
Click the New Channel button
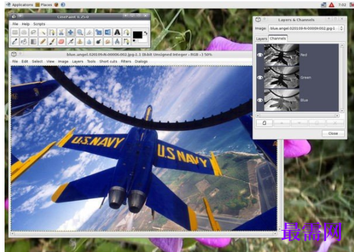tap(264, 123)
